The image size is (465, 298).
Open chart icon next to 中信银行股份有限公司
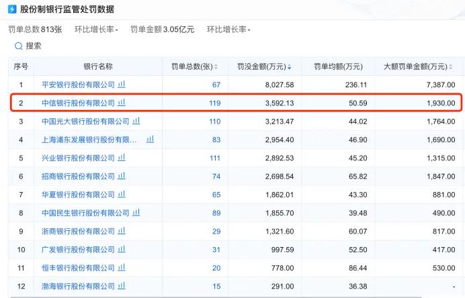coord(122,103)
